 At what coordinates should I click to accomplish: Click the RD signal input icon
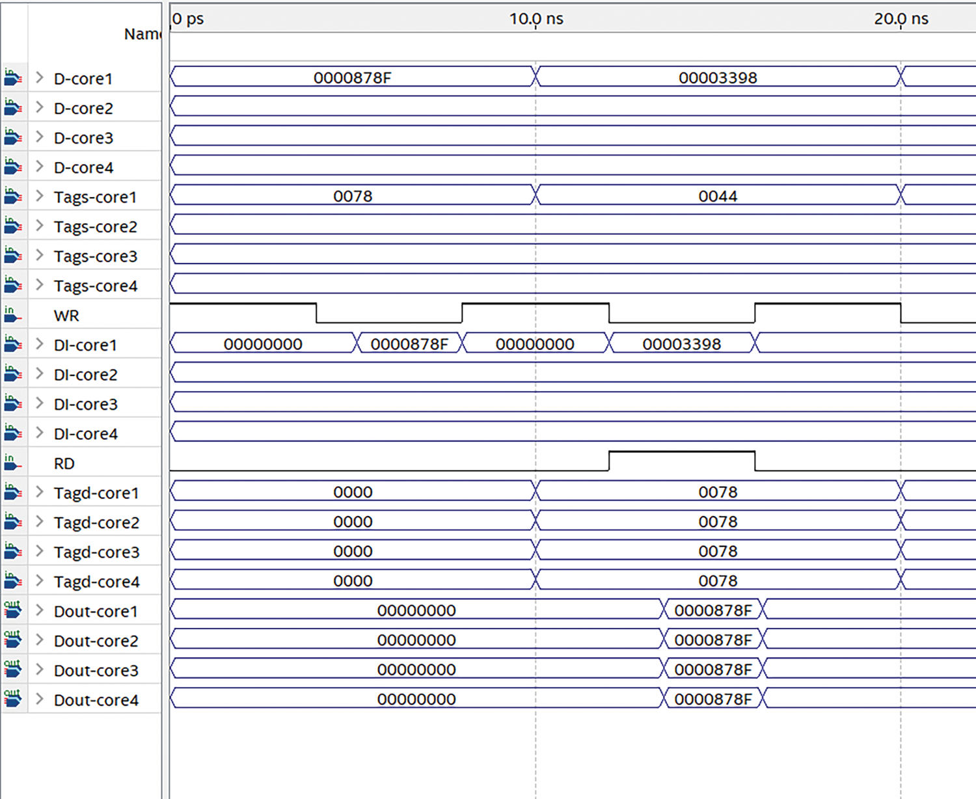(x=13, y=463)
